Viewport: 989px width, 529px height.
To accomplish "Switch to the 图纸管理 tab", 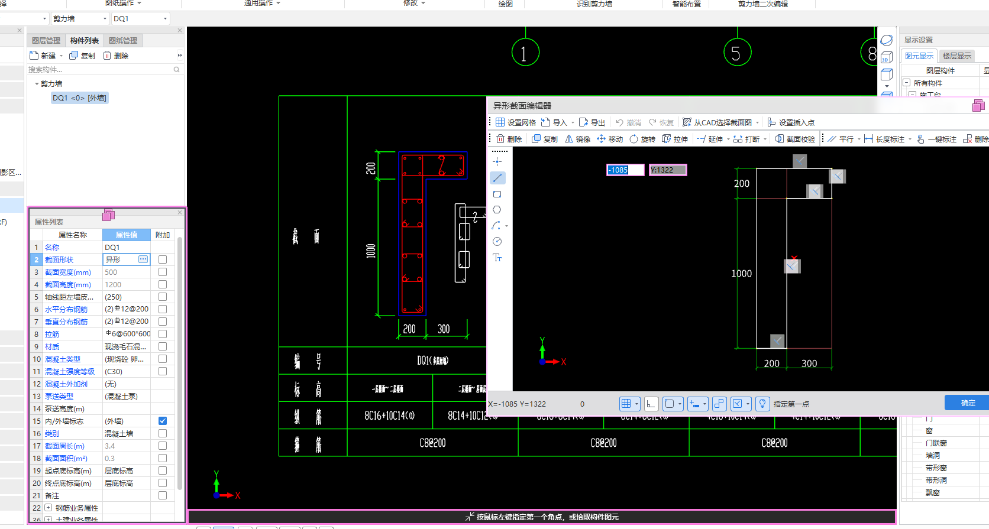I will click(x=123, y=40).
